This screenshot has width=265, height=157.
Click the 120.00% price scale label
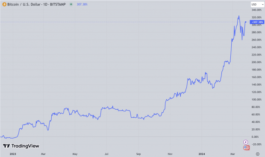point(256,92)
